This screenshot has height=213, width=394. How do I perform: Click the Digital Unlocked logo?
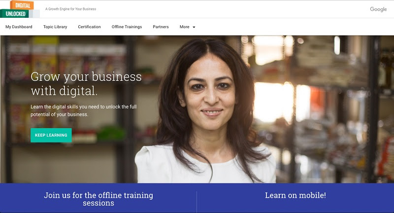click(x=20, y=9)
